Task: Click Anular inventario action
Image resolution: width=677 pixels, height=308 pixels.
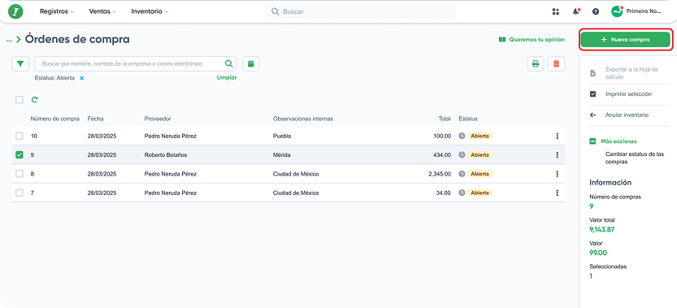Action: (627, 115)
